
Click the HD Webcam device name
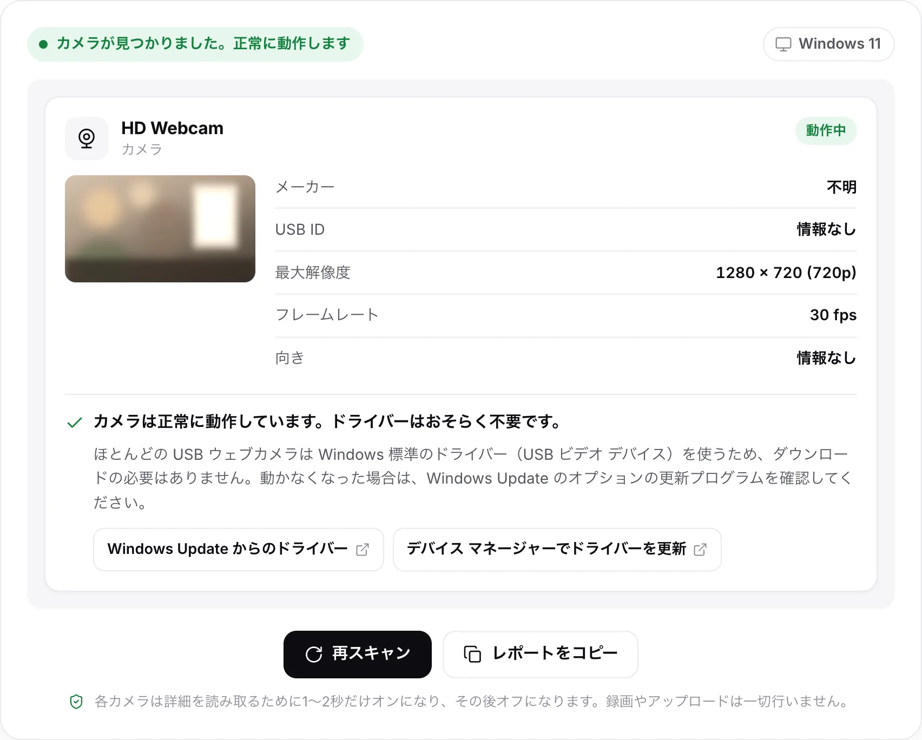tap(173, 128)
